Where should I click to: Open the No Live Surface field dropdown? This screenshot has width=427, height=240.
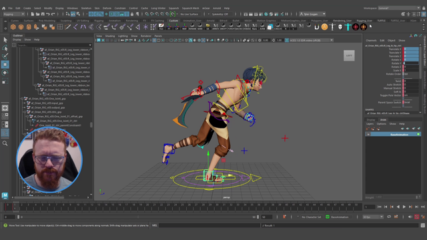pos(189,14)
